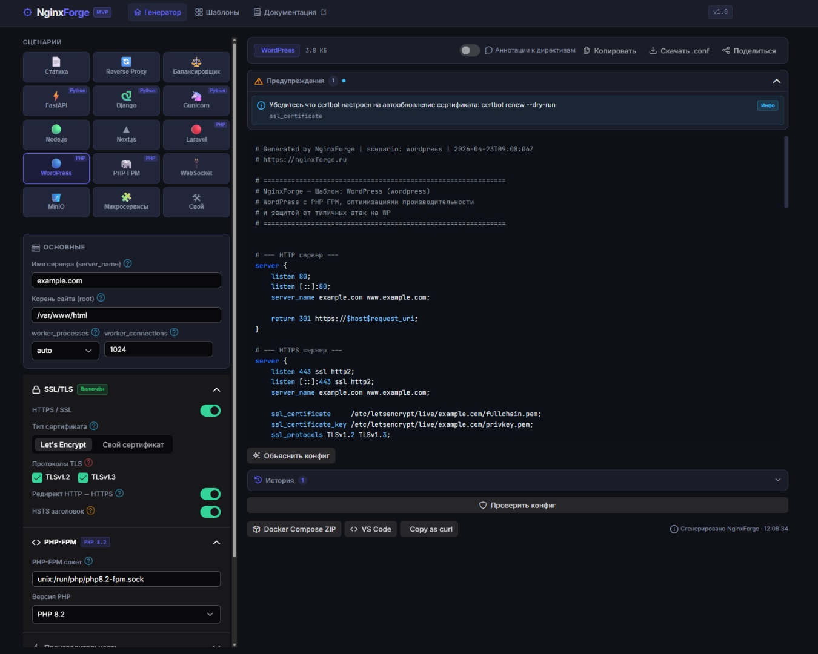Click the Инфо badge on warning
Screen dimensions: 818x654
point(768,105)
